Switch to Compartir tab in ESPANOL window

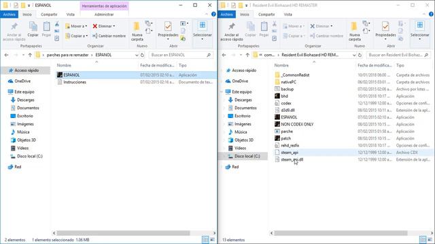click(x=49, y=14)
